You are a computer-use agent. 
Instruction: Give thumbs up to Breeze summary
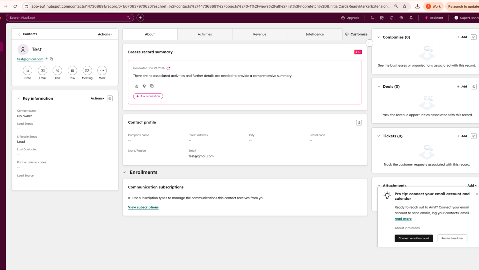pos(137,86)
